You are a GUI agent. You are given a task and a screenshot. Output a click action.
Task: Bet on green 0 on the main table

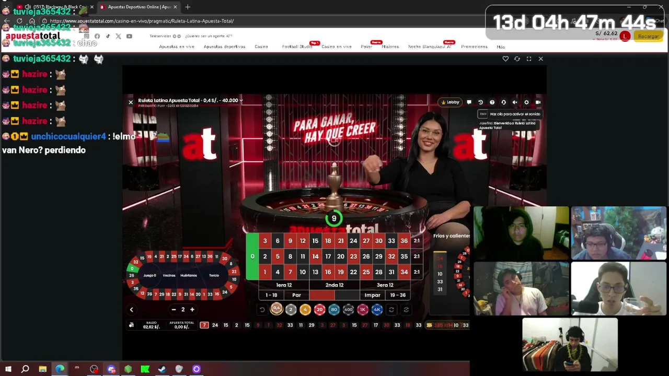[252, 256]
